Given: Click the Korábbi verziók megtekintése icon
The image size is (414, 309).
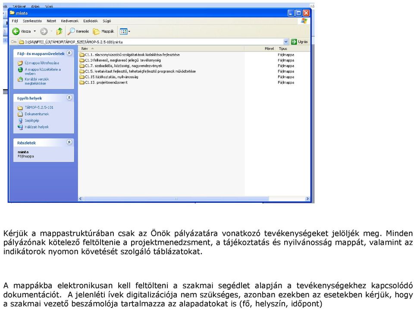Looking at the screenshot, I should point(20,79).
